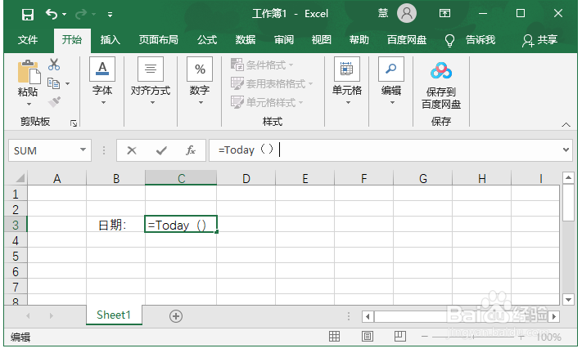Collapse the ribbon with the chevron
582x353 pixels.
566,125
